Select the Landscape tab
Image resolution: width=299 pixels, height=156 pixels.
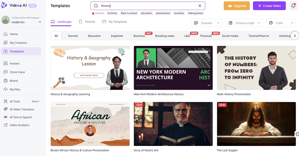pos(61,22)
